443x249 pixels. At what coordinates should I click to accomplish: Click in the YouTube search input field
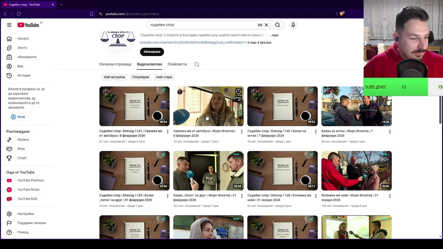(202, 25)
